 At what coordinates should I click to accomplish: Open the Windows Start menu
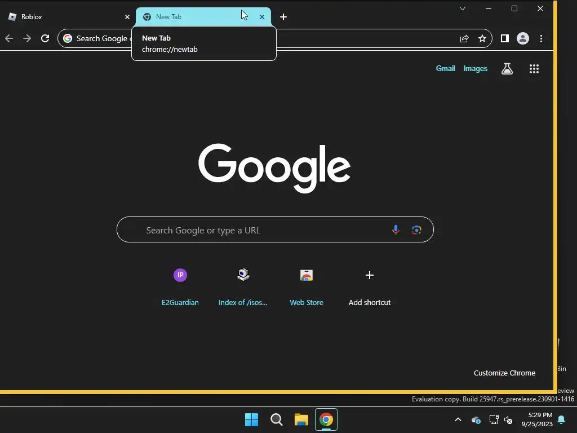pyautogui.click(x=252, y=419)
